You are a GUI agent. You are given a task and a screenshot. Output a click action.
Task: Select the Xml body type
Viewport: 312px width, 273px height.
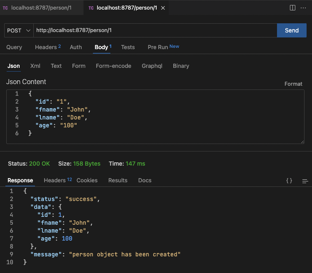pos(35,66)
